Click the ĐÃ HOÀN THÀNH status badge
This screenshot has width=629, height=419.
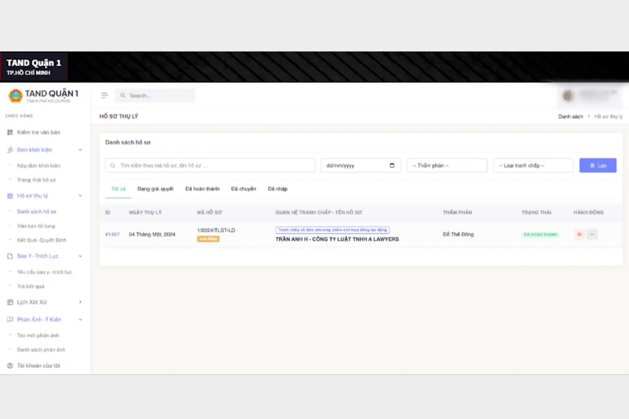540,235
